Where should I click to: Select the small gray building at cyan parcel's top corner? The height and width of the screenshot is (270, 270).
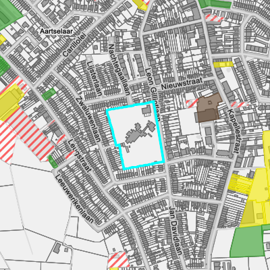tap(146, 111)
